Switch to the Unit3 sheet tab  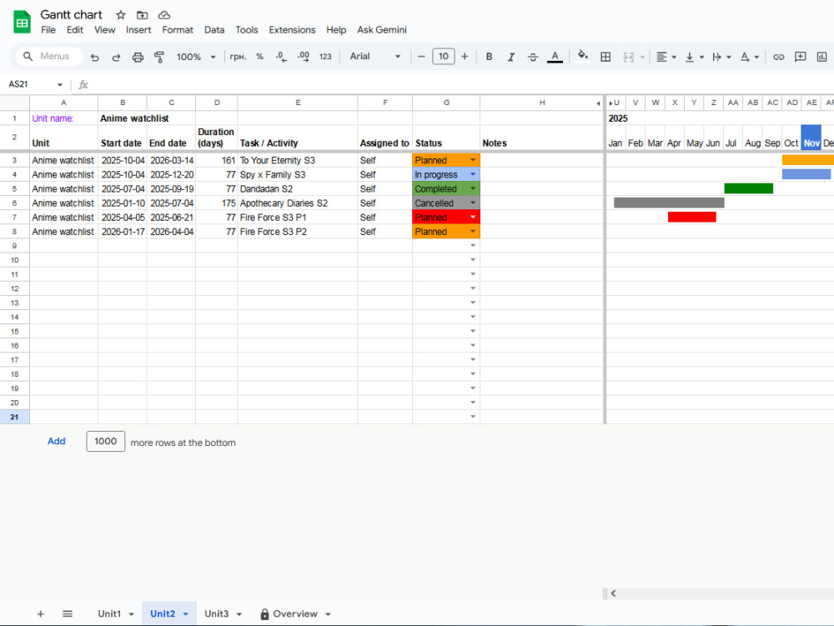(x=217, y=613)
